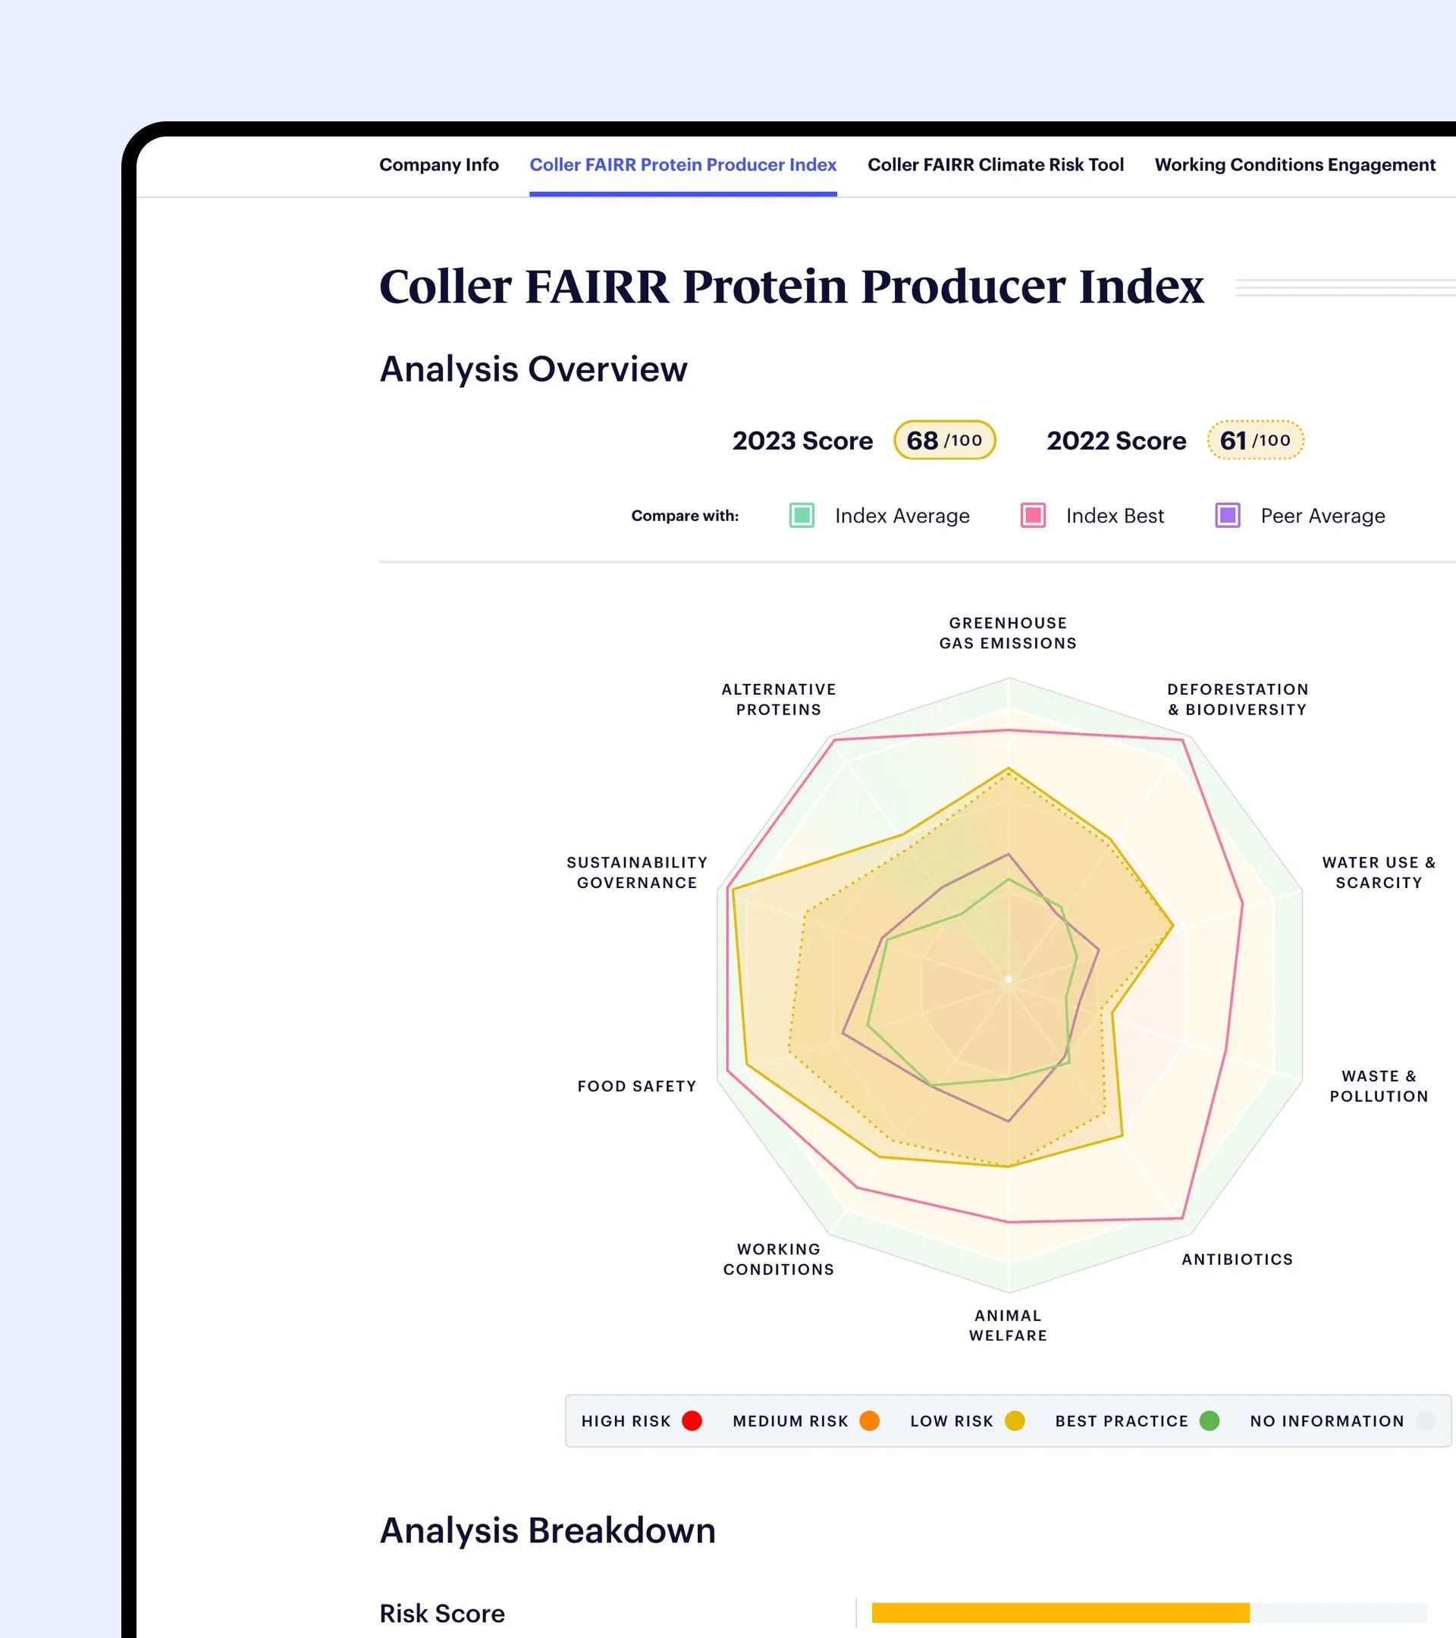Select the Animal Welfare chart label

[1007, 1325]
